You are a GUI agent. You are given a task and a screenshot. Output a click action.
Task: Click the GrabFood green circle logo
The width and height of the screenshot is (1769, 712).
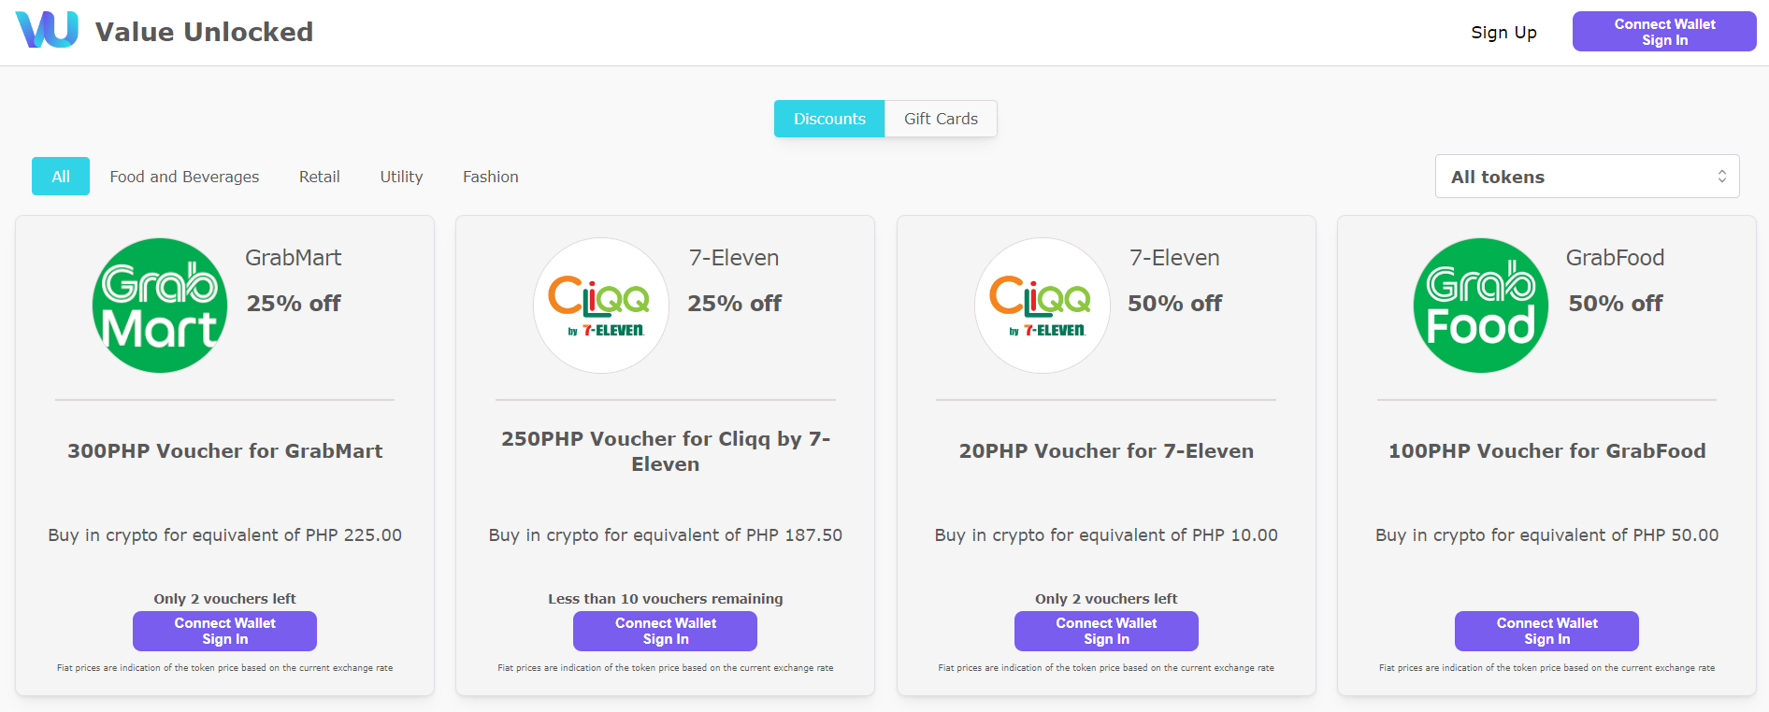(1481, 306)
